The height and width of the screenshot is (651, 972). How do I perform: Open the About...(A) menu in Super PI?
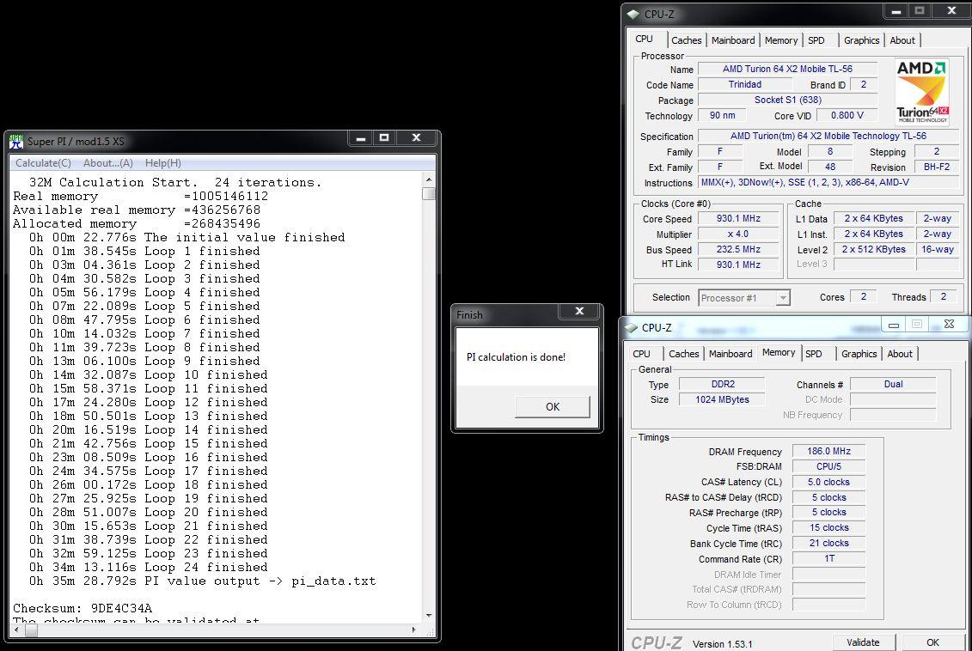click(x=108, y=163)
